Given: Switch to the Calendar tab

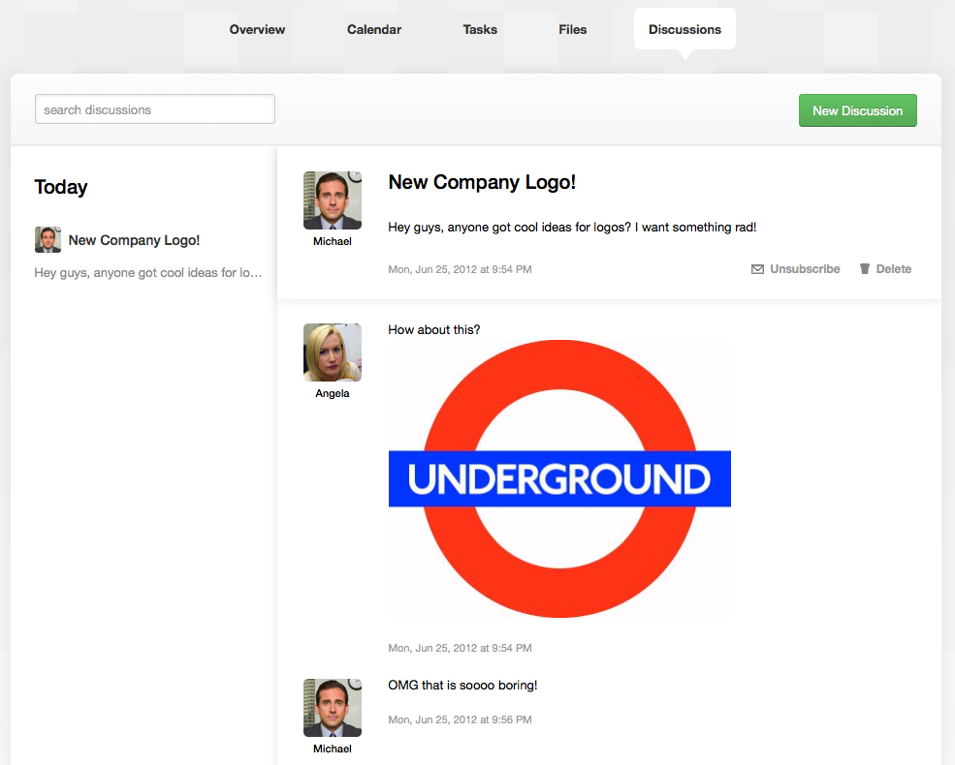Looking at the screenshot, I should pos(374,29).
